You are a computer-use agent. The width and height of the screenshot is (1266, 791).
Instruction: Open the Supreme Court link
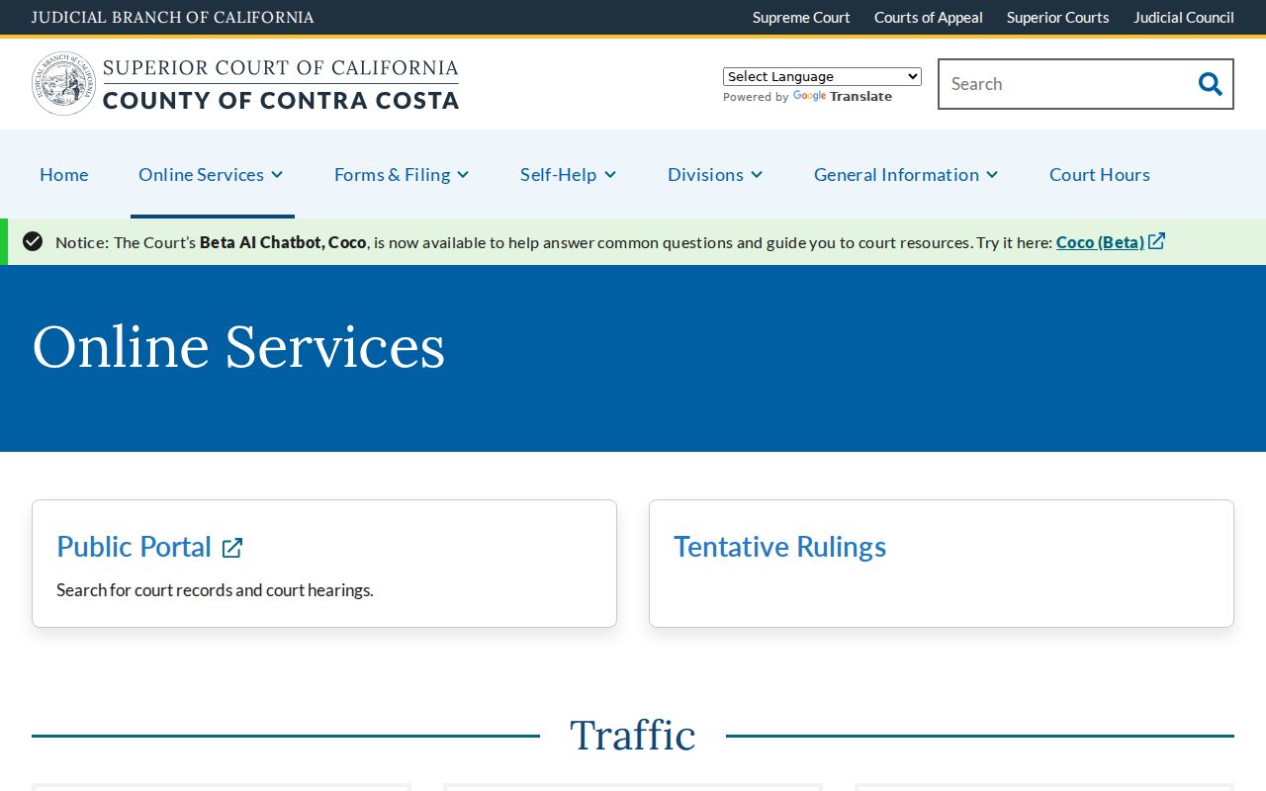click(x=801, y=17)
